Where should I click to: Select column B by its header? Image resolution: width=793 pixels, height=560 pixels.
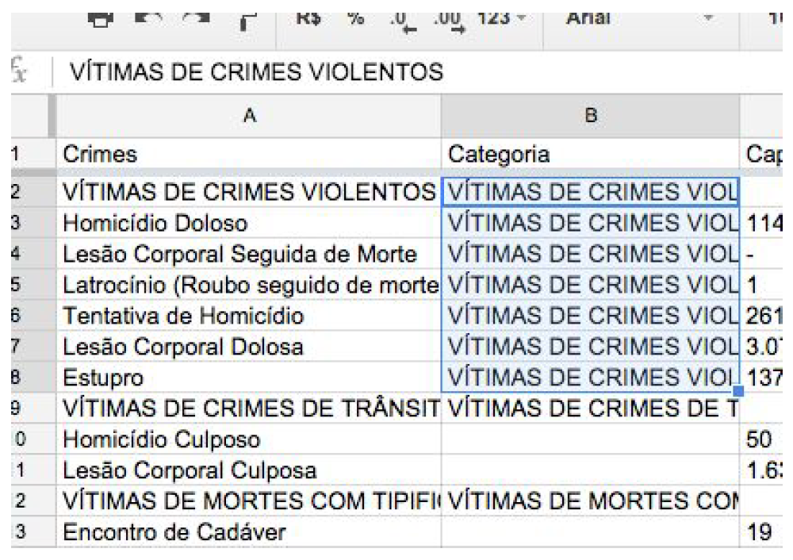point(589,116)
